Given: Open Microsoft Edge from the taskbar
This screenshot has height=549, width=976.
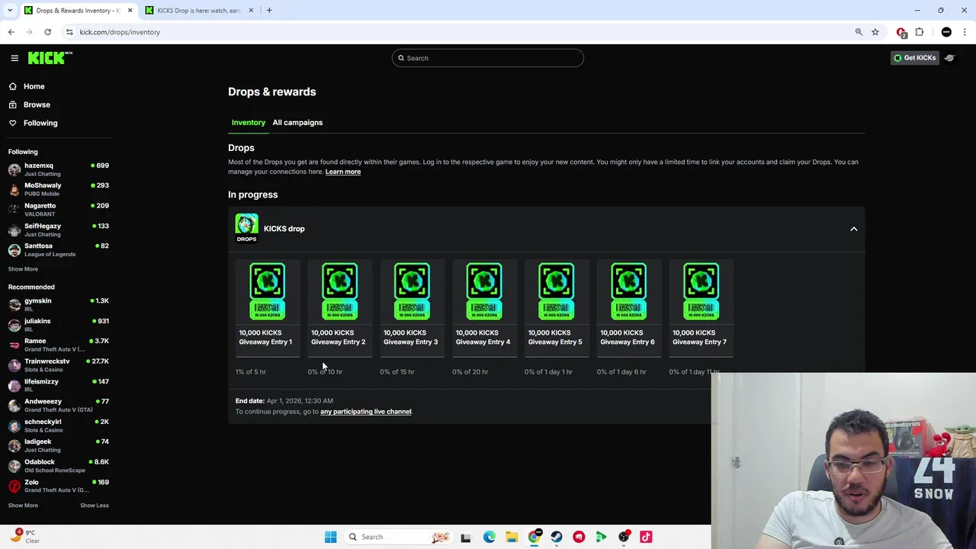Looking at the screenshot, I should click(x=490, y=537).
